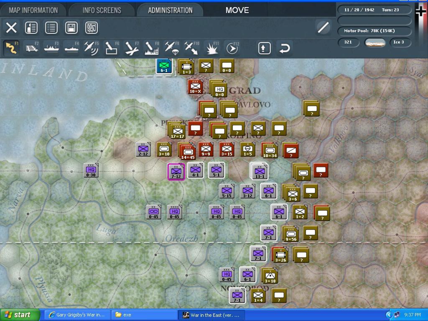This screenshot has width=428, height=321.
Task: Select the Soviet 1=4 unit near Novgorod
Action: [x=258, y=296]
